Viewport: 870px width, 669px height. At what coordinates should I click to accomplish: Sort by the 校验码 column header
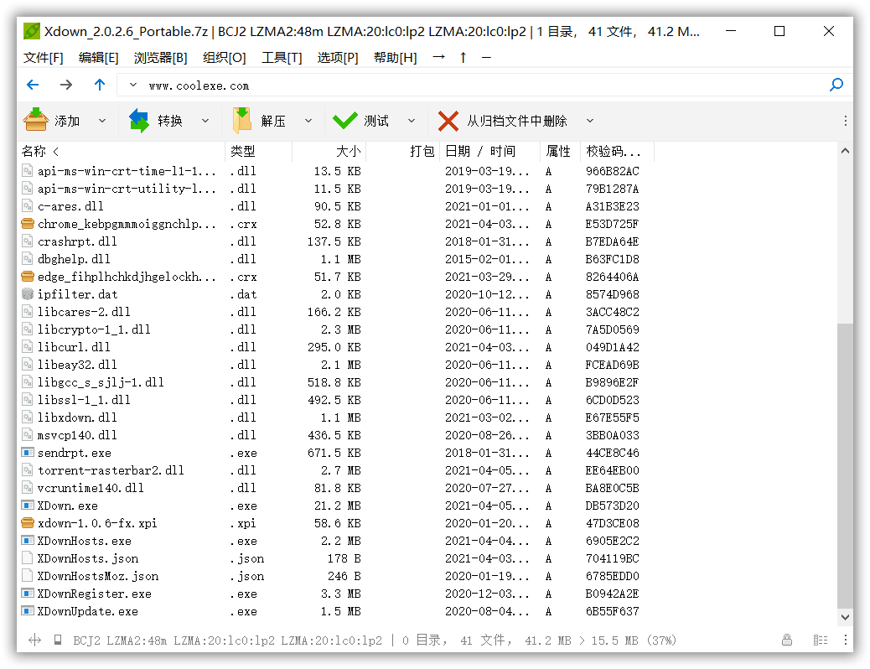pyautogui.click(x=618, y=151)
